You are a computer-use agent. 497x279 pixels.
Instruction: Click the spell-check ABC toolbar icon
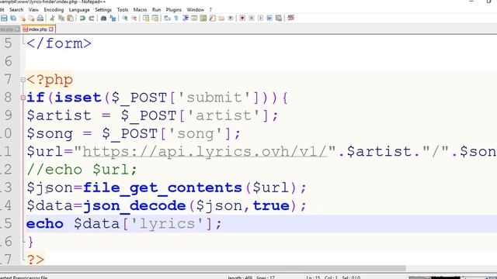(x=291, y=18)
